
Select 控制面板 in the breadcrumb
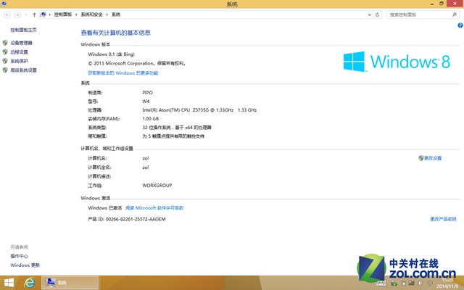(63, 14)
